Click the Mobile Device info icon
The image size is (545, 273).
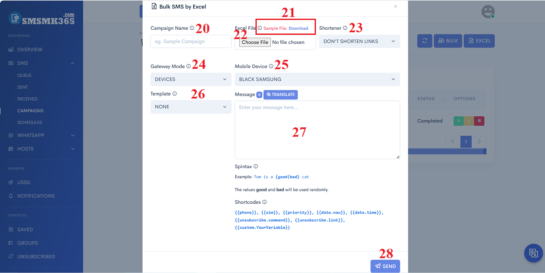271,66
